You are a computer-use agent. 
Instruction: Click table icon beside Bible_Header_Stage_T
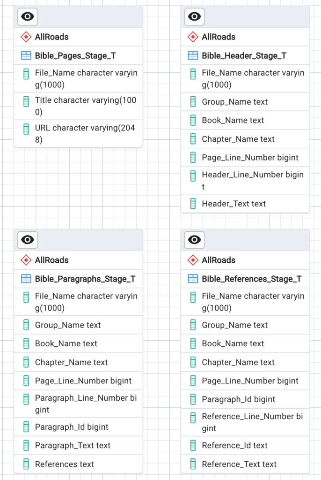point(193,56)
